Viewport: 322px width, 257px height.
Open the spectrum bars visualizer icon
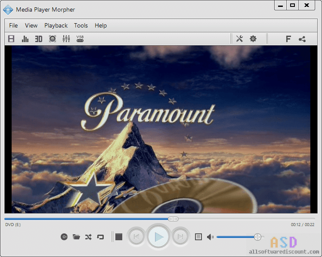25,39
